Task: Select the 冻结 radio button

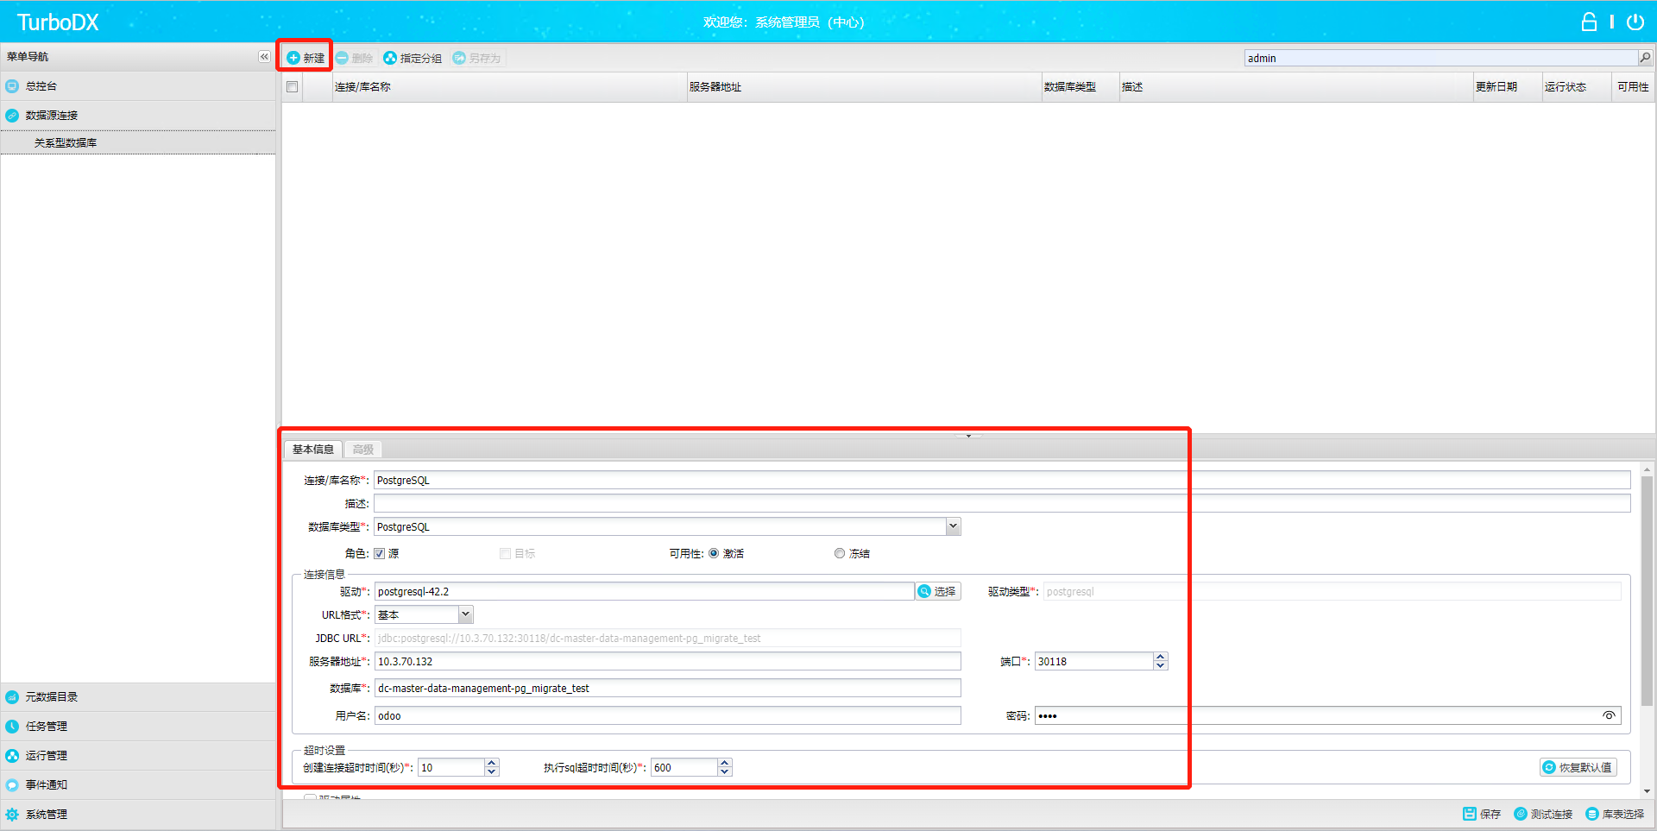Action: [x=840, y=554]
